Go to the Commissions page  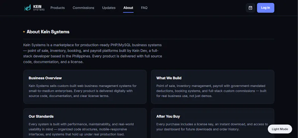click(83, 8)
